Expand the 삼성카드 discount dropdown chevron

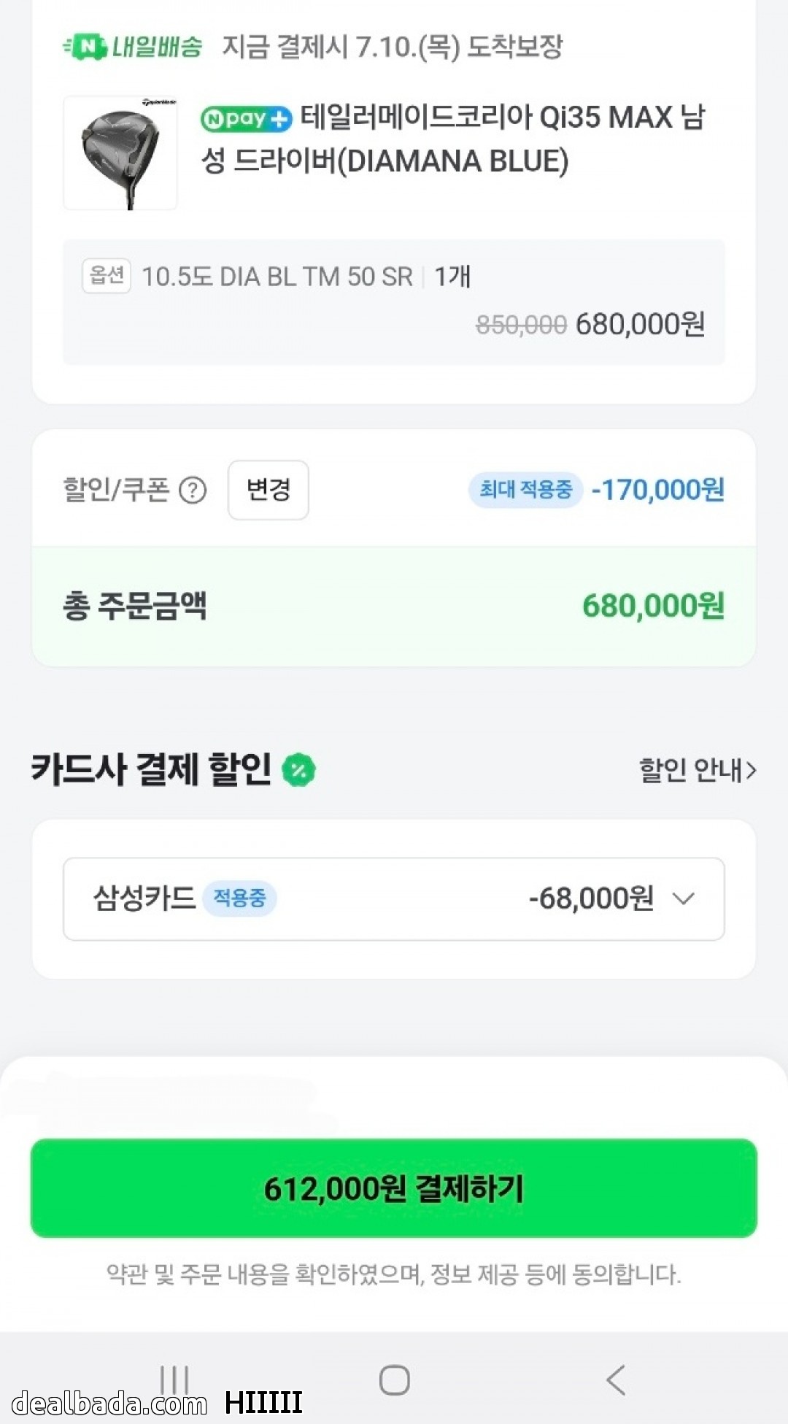pos(684,898)
